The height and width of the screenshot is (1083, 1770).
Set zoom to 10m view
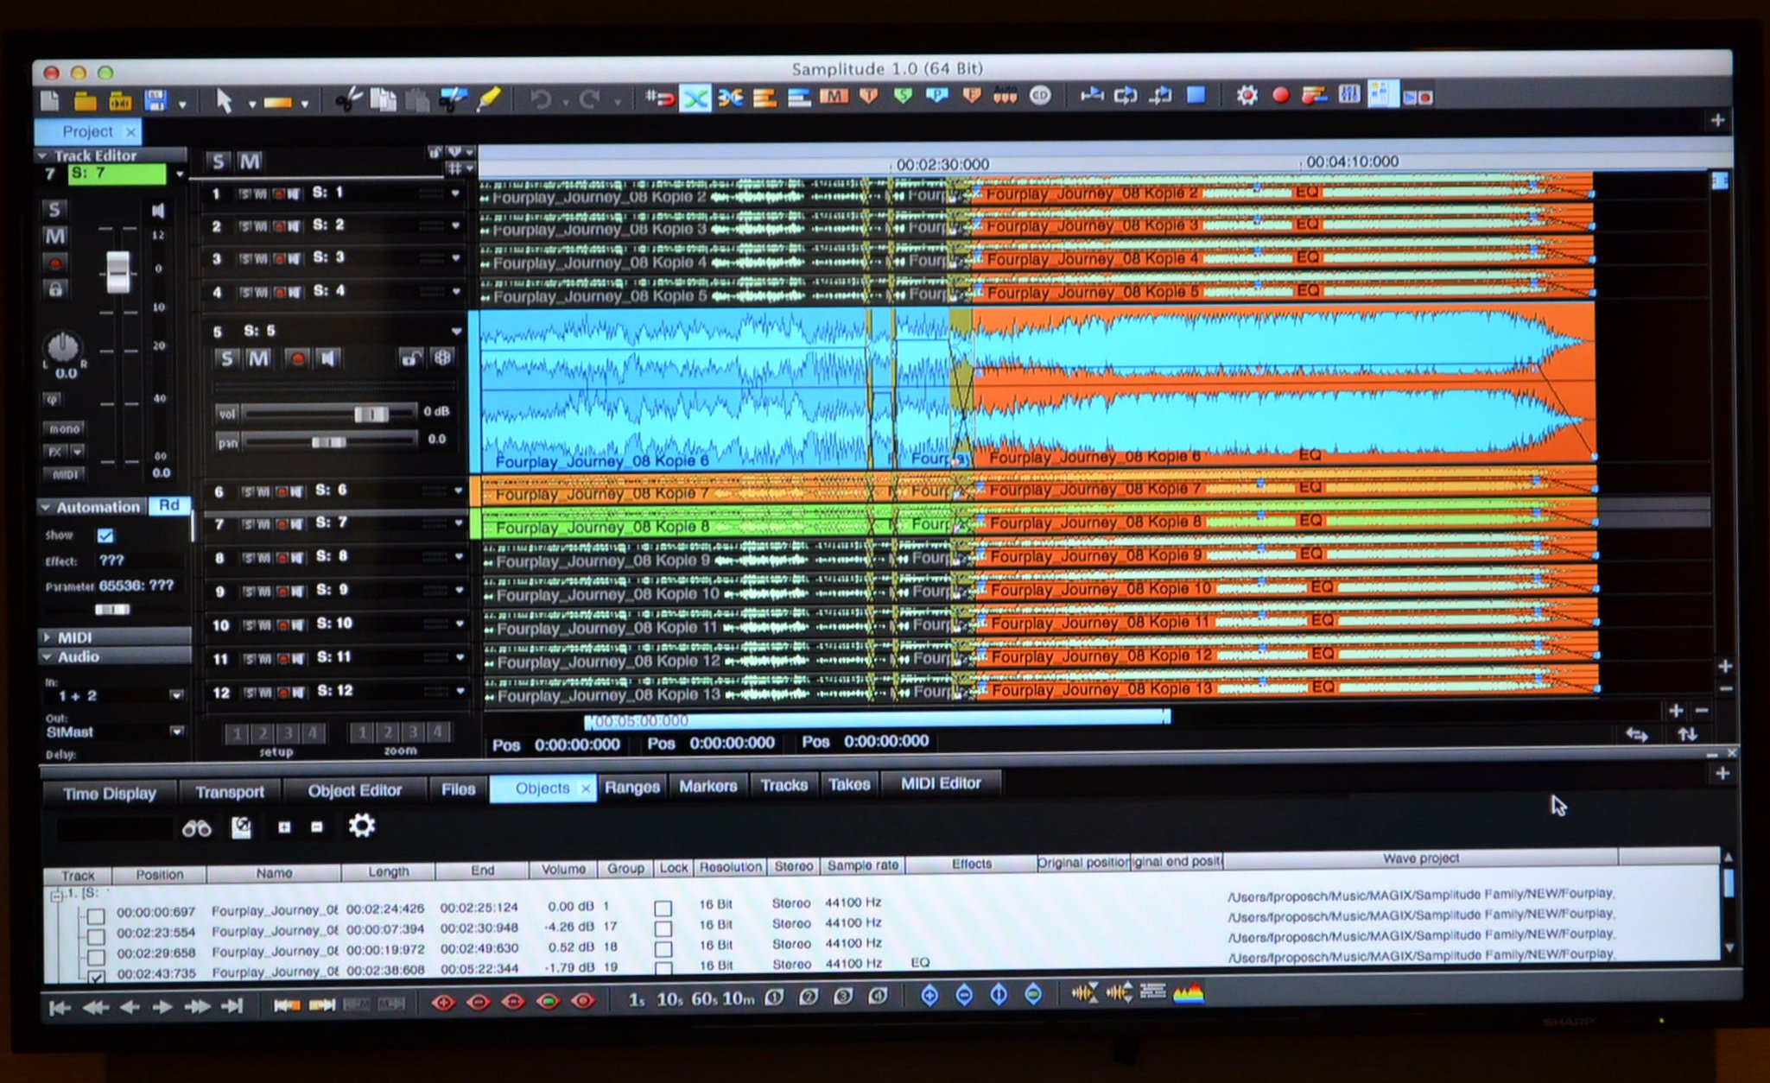(x=738, y=999)
